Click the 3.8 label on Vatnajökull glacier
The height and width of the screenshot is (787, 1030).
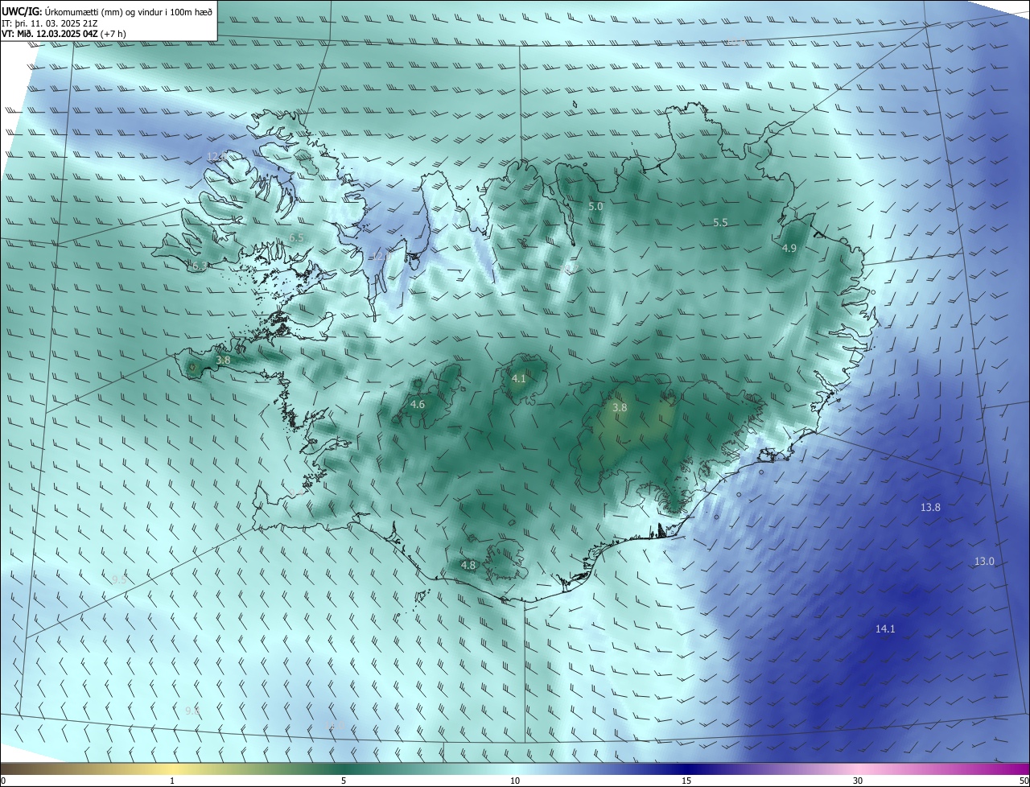(x=619, y=408)
